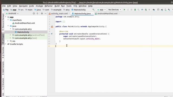Screen dimensions: 173x97
Task: Collapse the app module node
Action: click(x=6, y=17)
